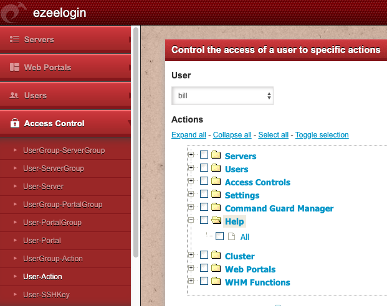The width and height of the screenshot is (387, 306).
Task: Open the Servers sidebar menu
Action: tap(65, 39)
